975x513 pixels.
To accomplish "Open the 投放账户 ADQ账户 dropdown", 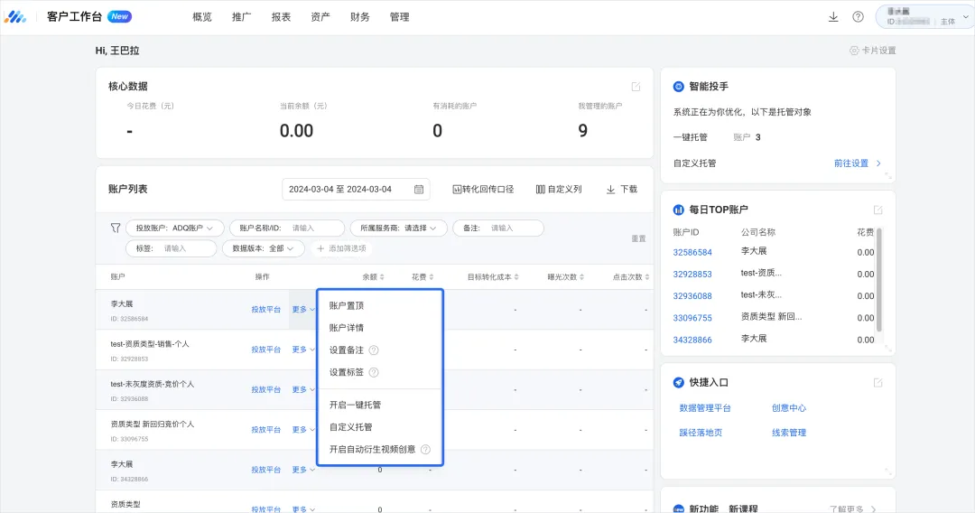I will [x=173, y=229].
